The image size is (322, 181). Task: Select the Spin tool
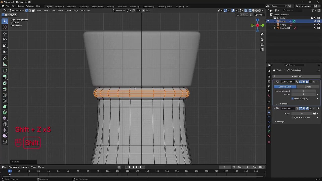[5, 112]
